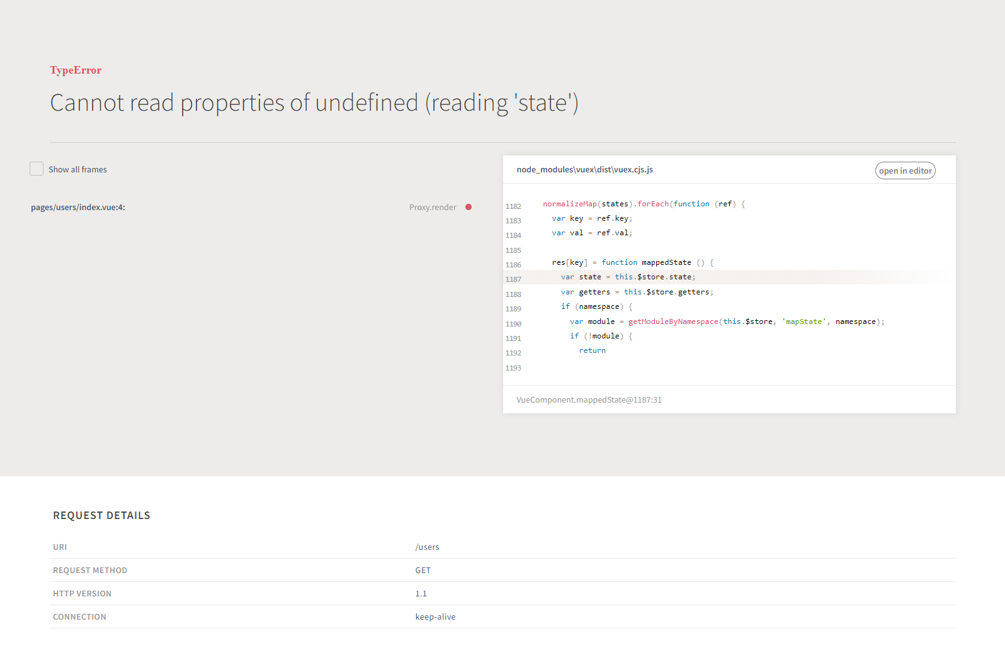Click the Proxy.render frame label

tap(433, 207)
